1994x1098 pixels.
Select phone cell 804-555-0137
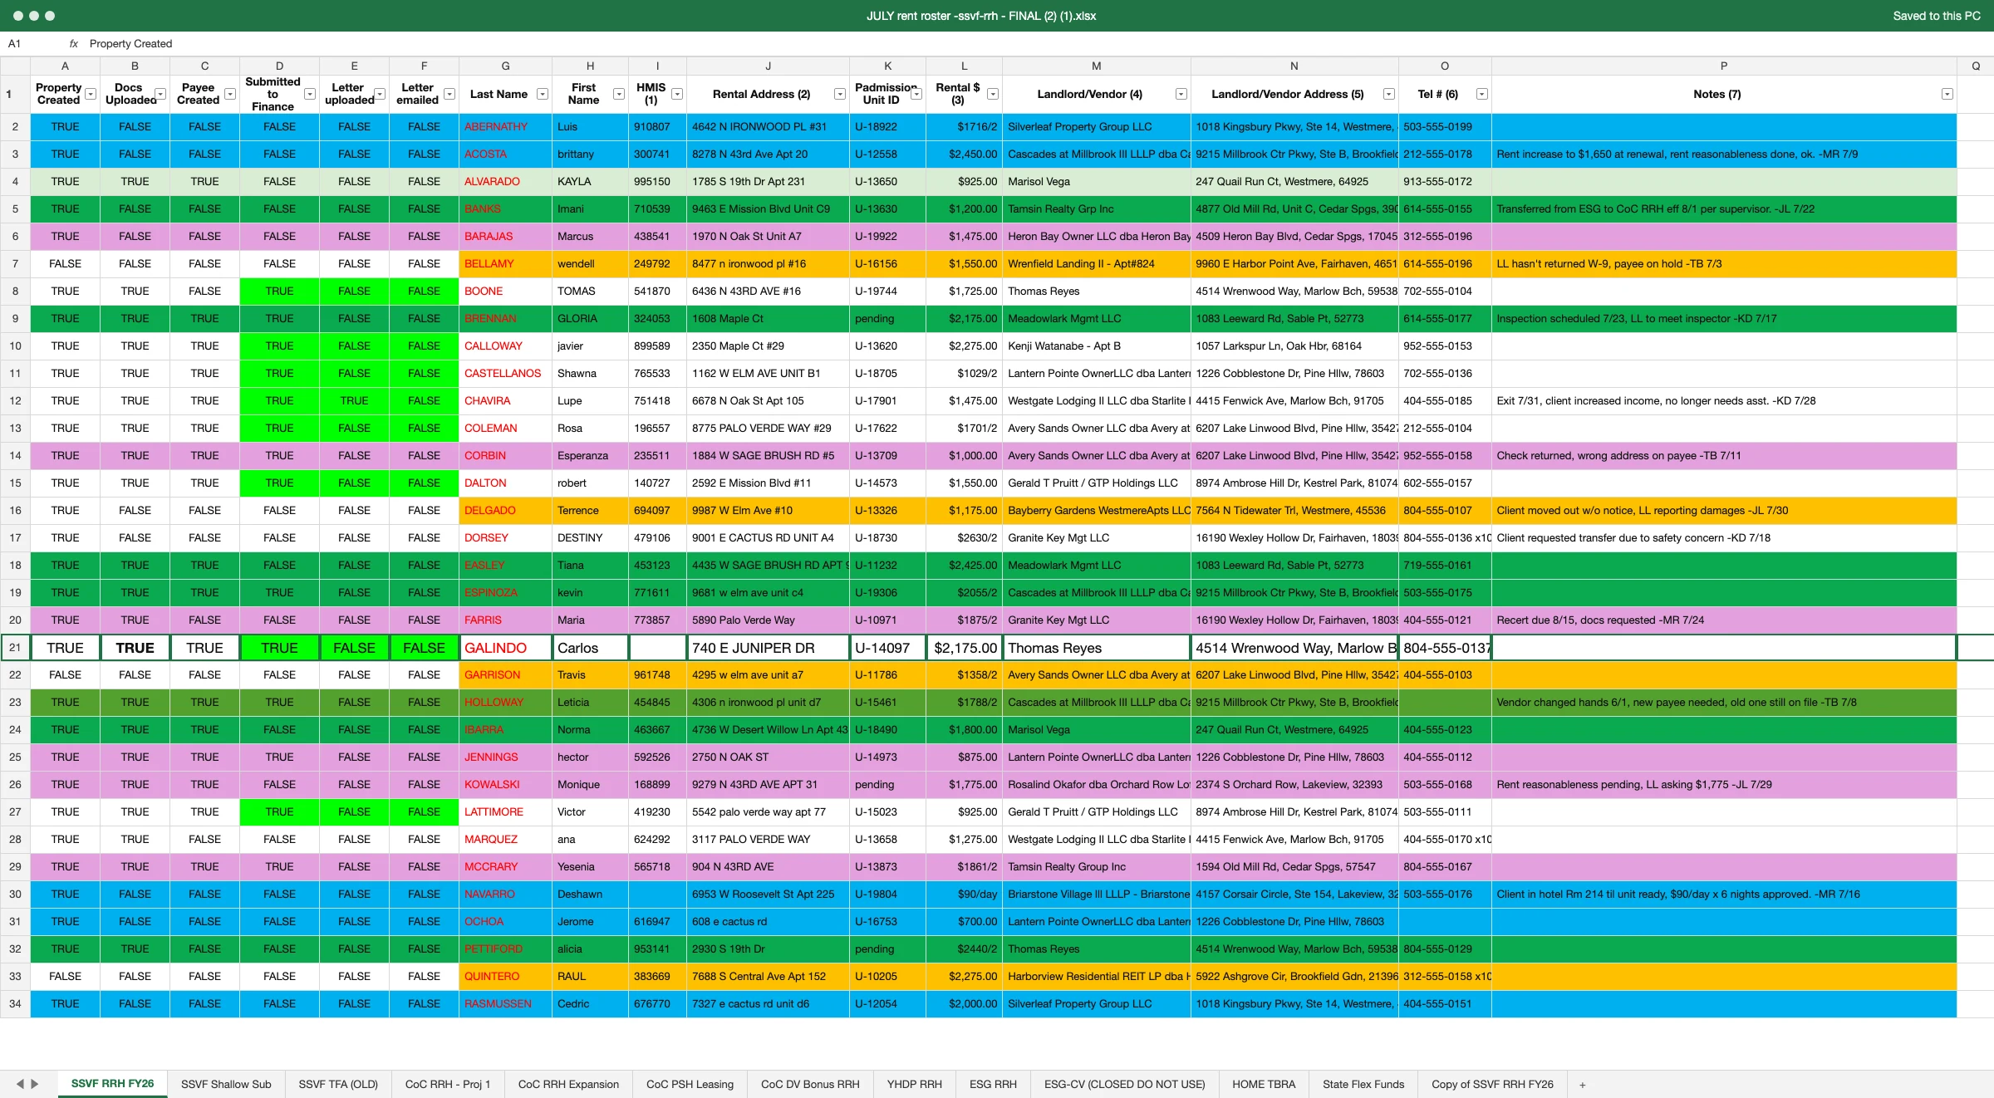[1445, 648]
